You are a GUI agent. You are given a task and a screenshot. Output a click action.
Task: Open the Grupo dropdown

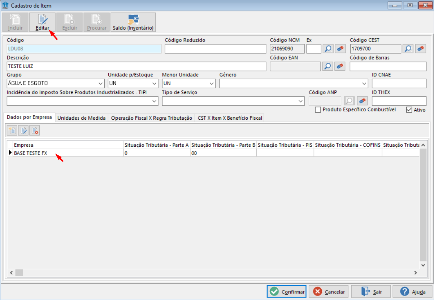(100, 84)
